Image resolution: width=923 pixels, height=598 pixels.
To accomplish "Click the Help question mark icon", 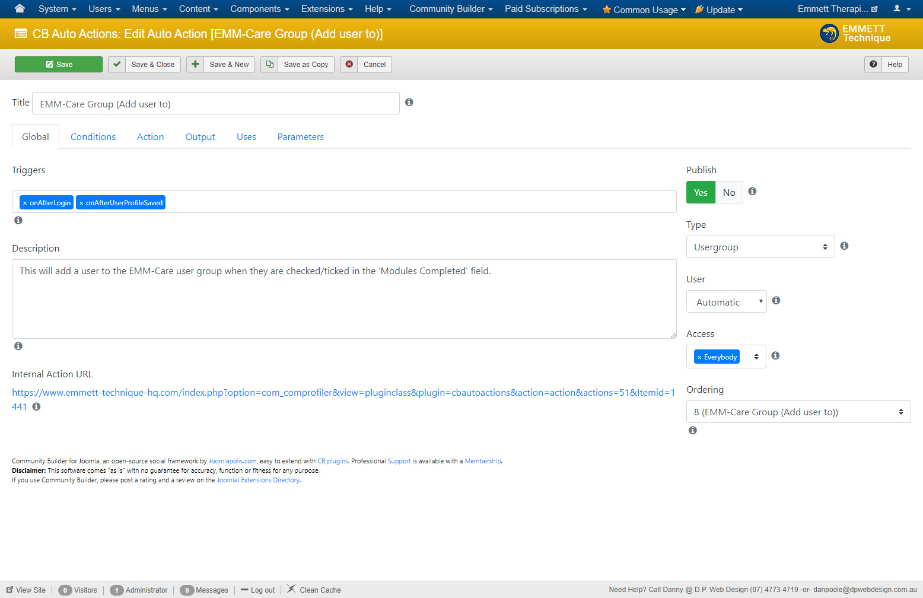I will (873, 64).
